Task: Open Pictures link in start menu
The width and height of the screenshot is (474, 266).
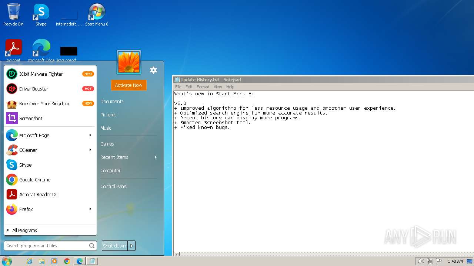Action: [109, 115]
